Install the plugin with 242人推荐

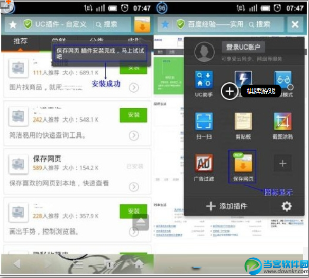[x=134, y=115]
